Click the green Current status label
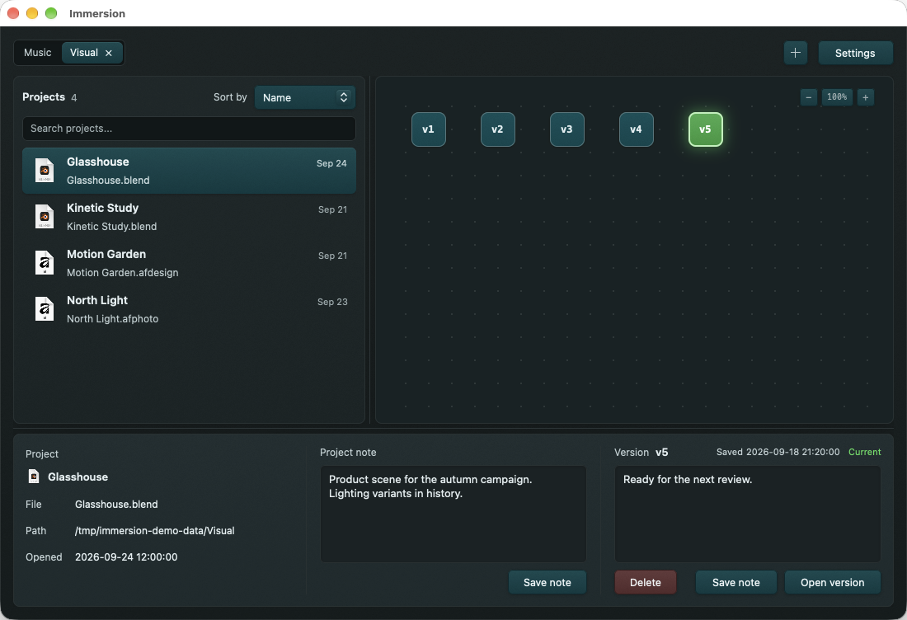907x620 pixels. [865, 453]
